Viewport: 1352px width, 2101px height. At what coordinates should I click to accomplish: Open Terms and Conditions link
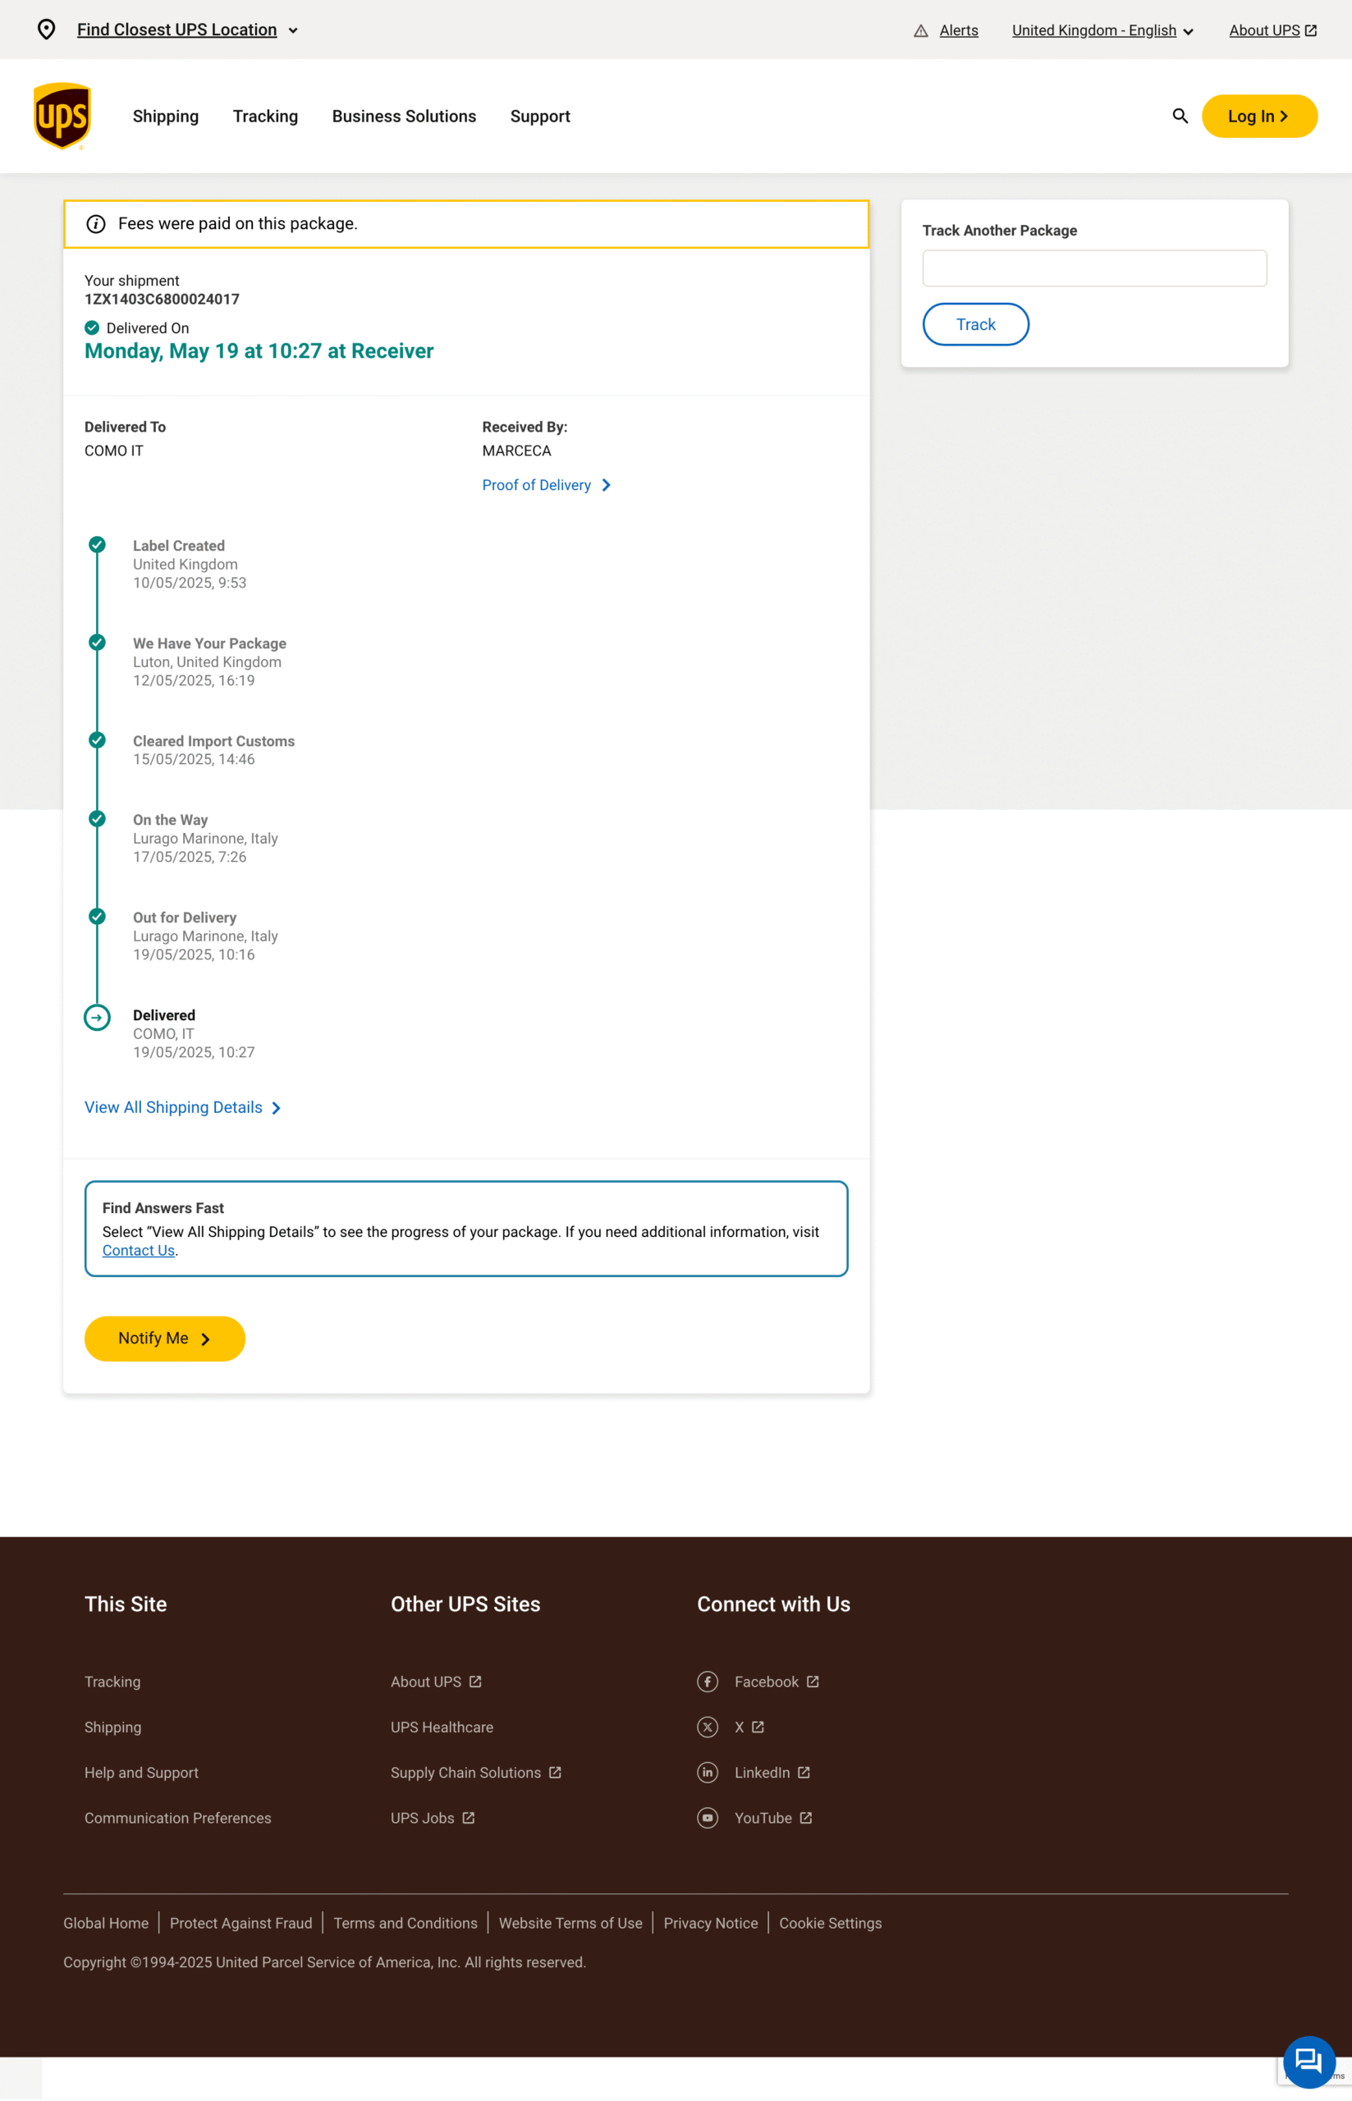click(x=406, y=1924)
